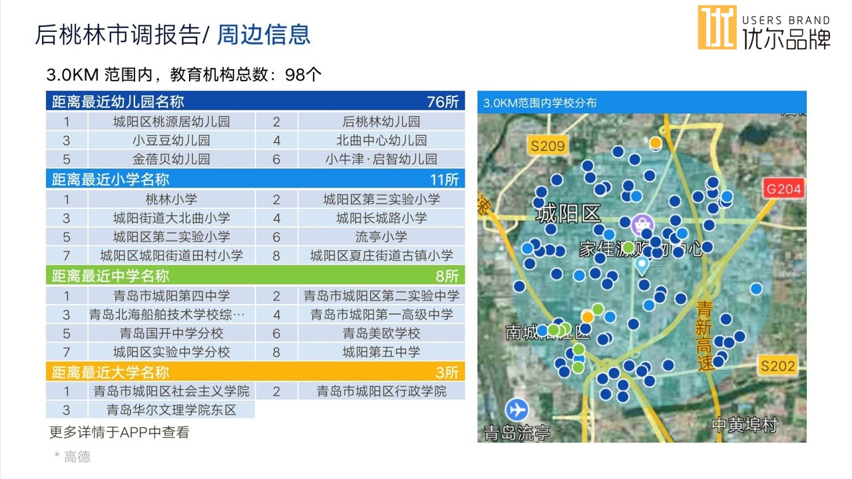
Task: Click 流亭小学 cell
Action: [381, 236]
